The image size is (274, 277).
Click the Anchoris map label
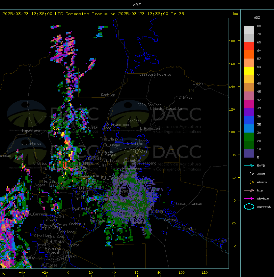[77, 224]
